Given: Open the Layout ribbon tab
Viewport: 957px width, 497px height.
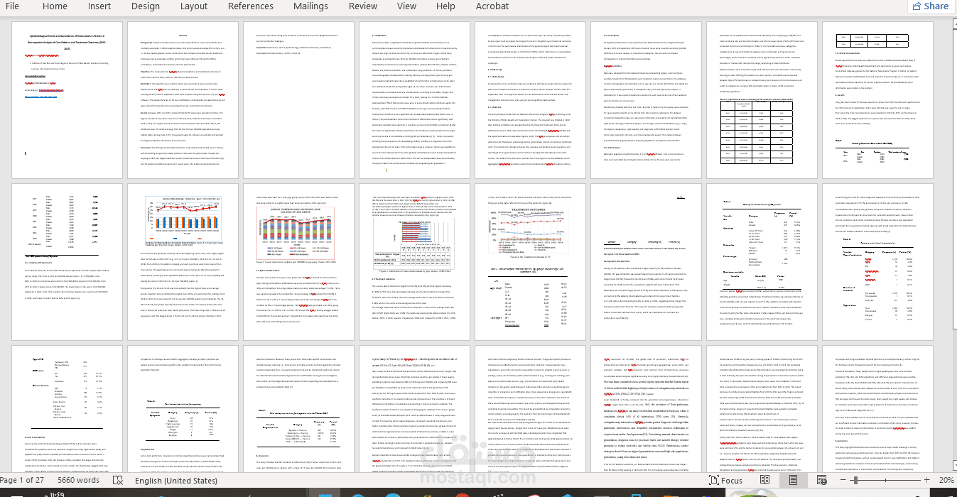Looking at the screenshot, I should [194, 6].
